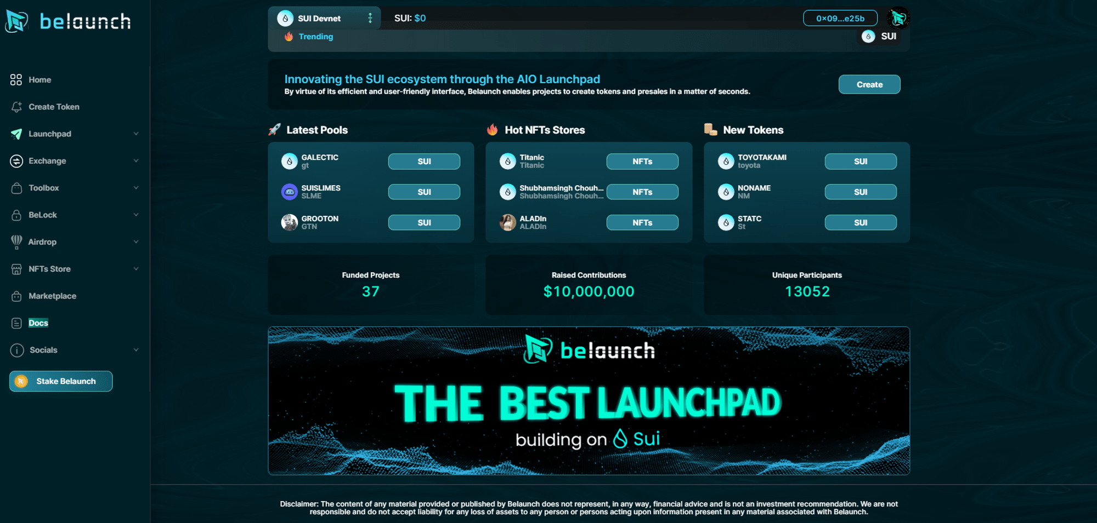Open the SUI Devnet network selector

(x=324, y=18)
